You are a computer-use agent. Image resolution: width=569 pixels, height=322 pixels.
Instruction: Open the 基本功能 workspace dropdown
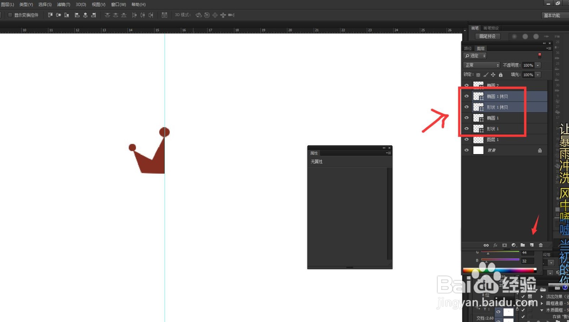click(x=555, y=15)
